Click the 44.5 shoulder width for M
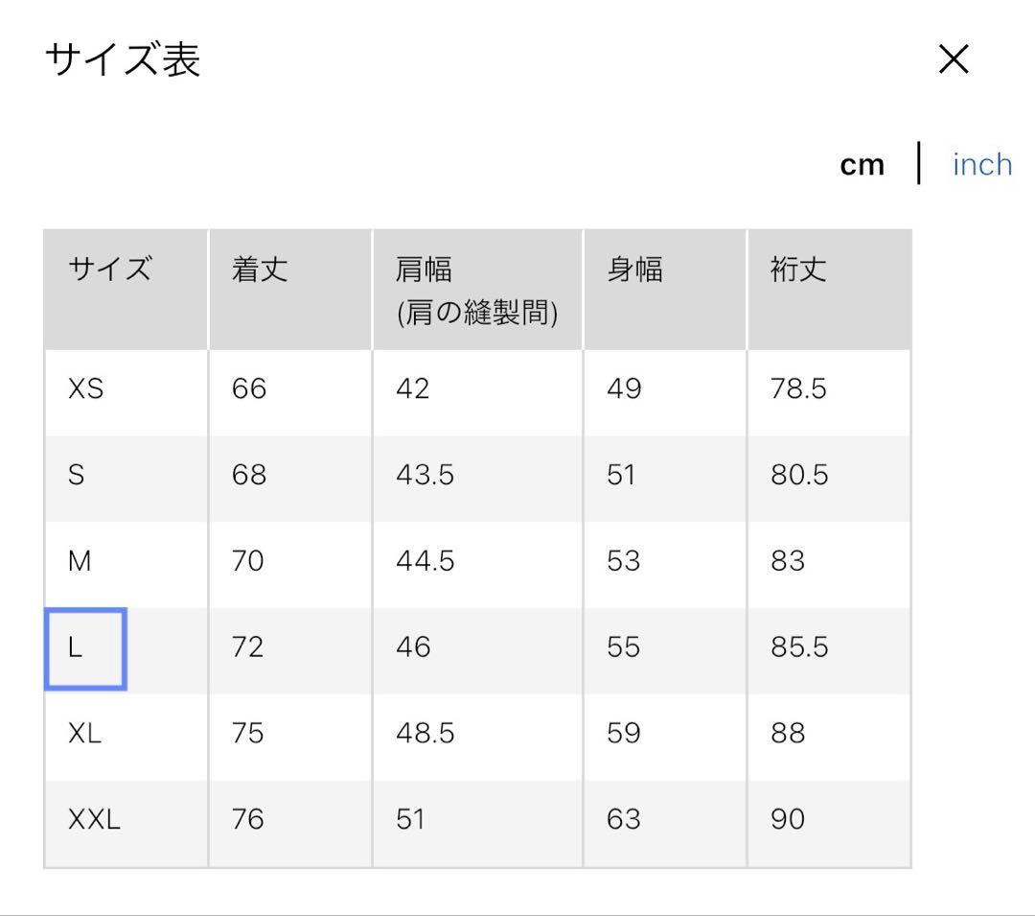 point(428,562)
